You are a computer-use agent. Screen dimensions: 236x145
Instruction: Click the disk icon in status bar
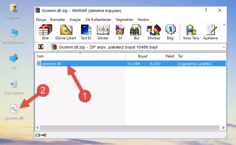(x=38, y=135)
